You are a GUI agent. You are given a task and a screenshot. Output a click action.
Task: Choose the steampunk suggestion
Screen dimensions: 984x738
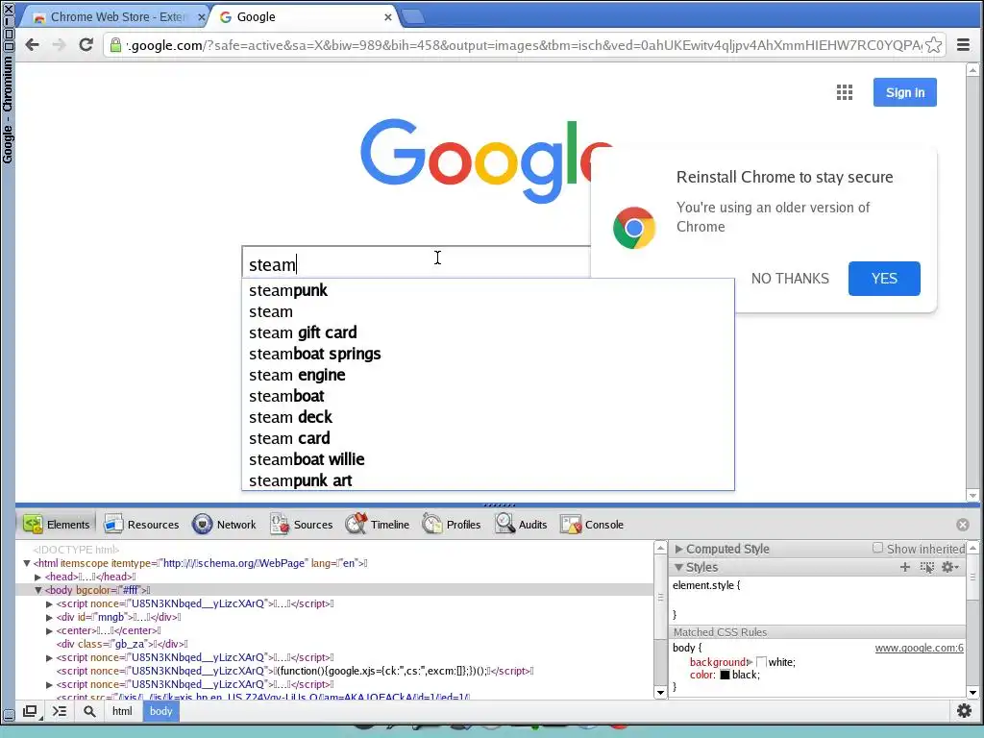click(x=487, y=290)
